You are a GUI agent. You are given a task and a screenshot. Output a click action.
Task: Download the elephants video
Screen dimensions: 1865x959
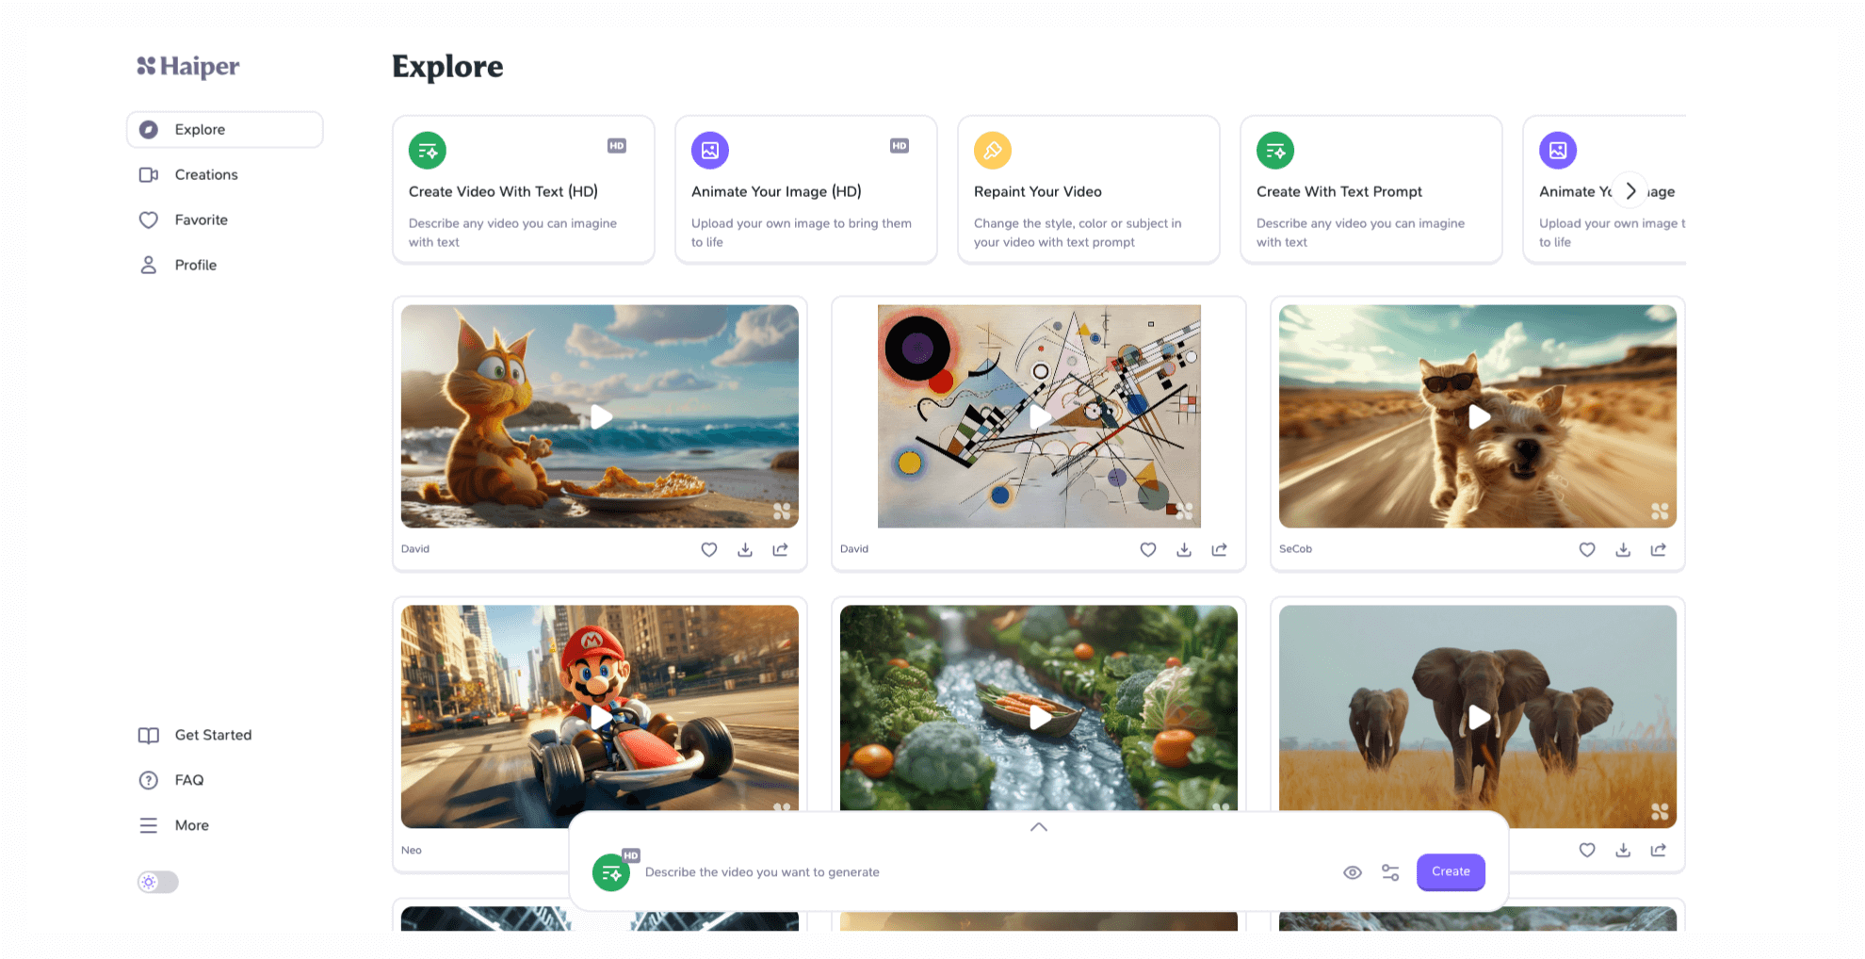coord(1623,850)
